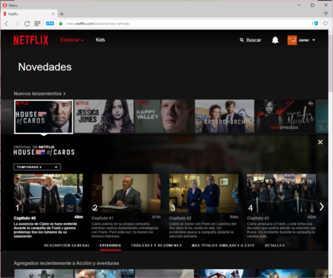Switch to Tráilers y Resúmenes tab

click(x=156, y=245)
